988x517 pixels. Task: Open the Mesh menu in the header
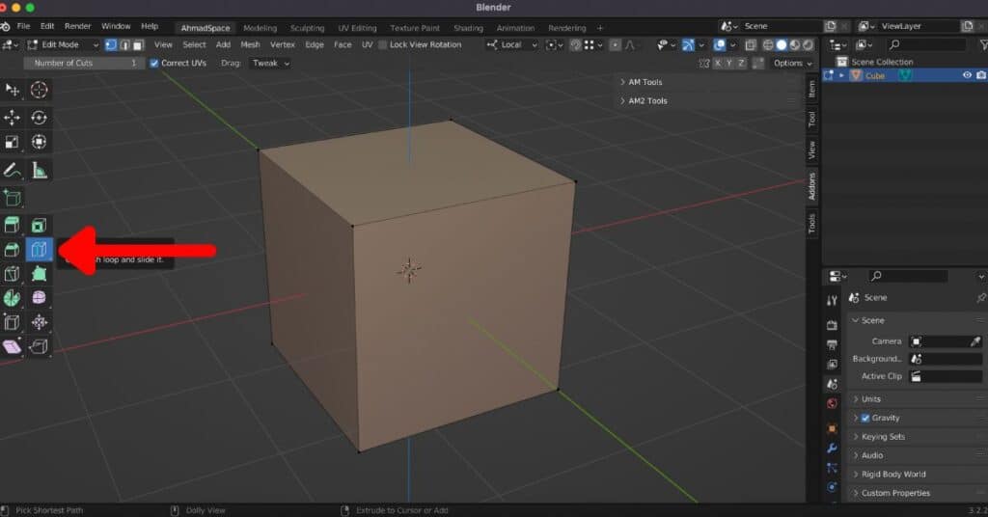pos(250,44)
